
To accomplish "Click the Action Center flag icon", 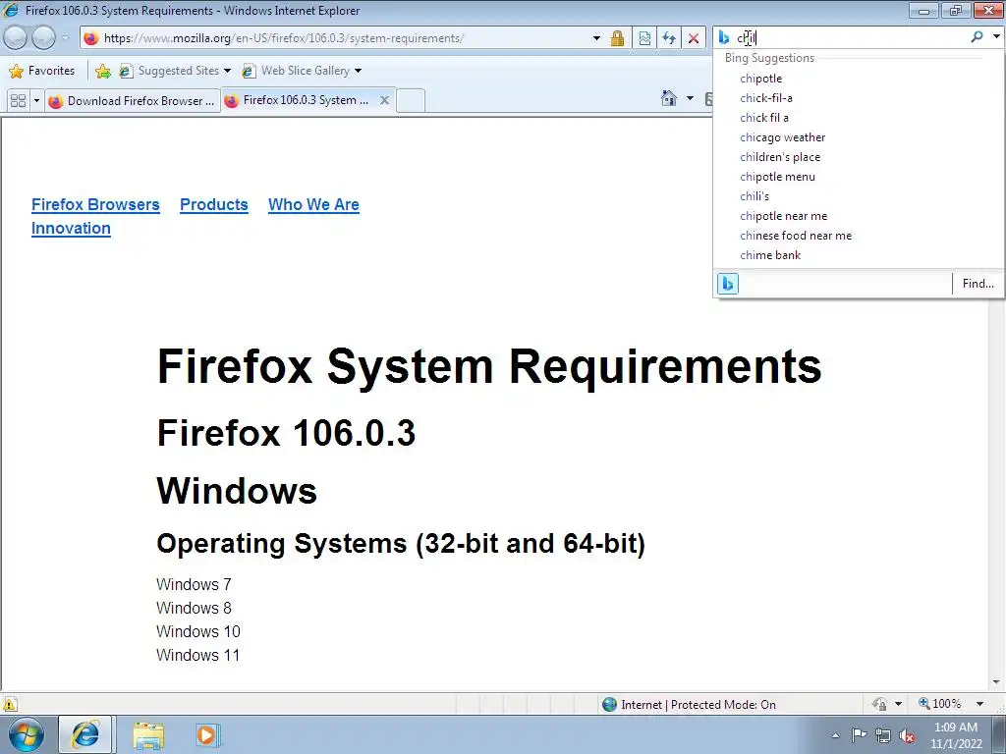I will pyautogui.click(x=859, y=734).
